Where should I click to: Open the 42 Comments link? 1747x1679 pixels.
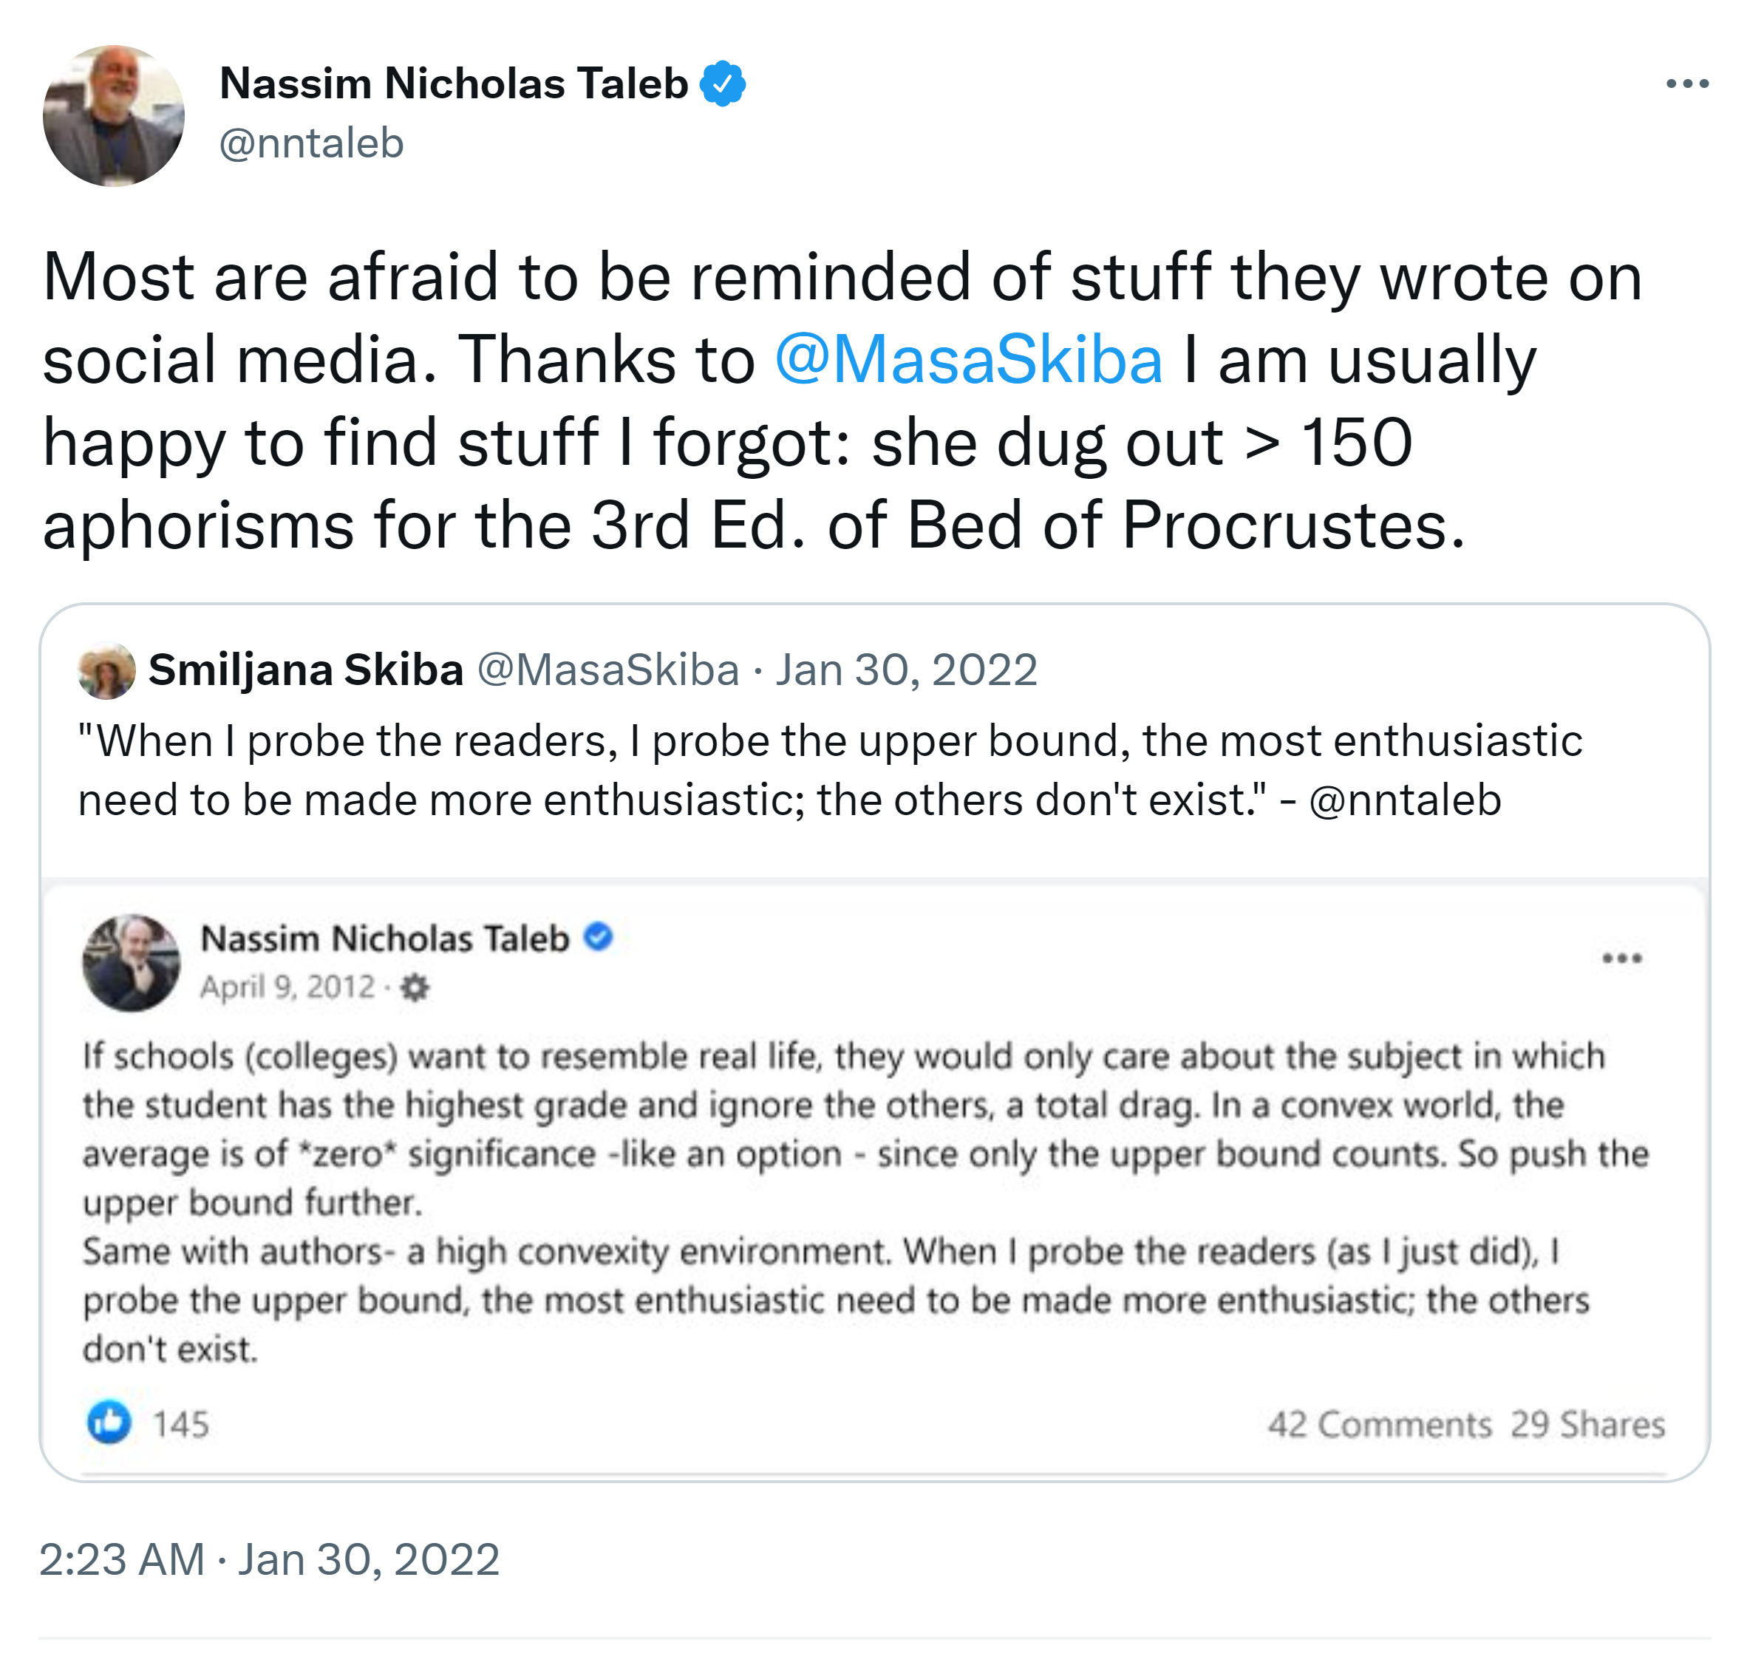[x=1379, y=1424]
